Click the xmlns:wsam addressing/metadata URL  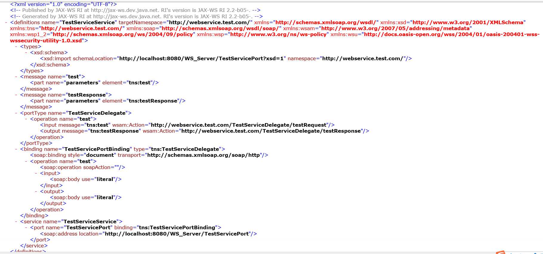[x=395, y=28]
